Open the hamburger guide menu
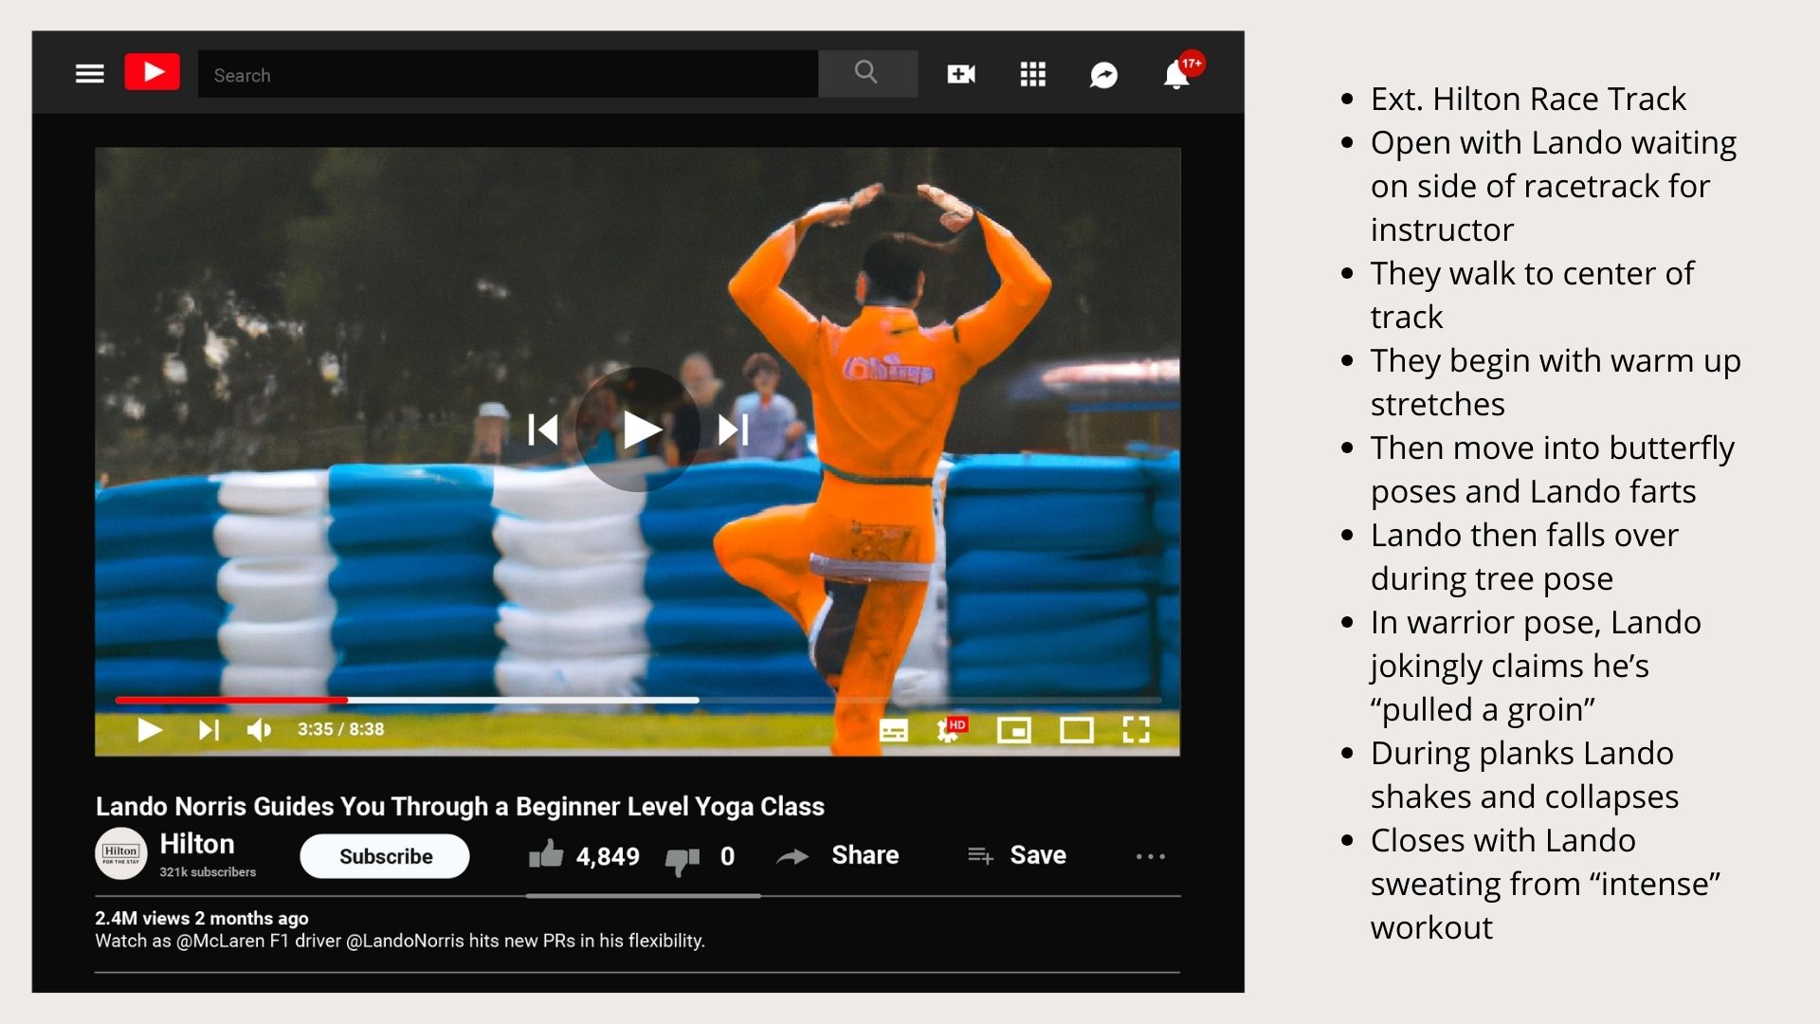The width and height of the screenshot is (1820, 1024). [x=90, y=74]
